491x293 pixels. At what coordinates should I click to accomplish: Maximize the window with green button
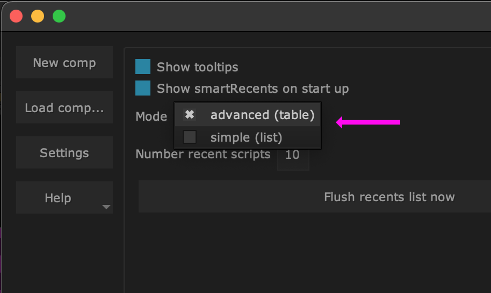point(59,16)
